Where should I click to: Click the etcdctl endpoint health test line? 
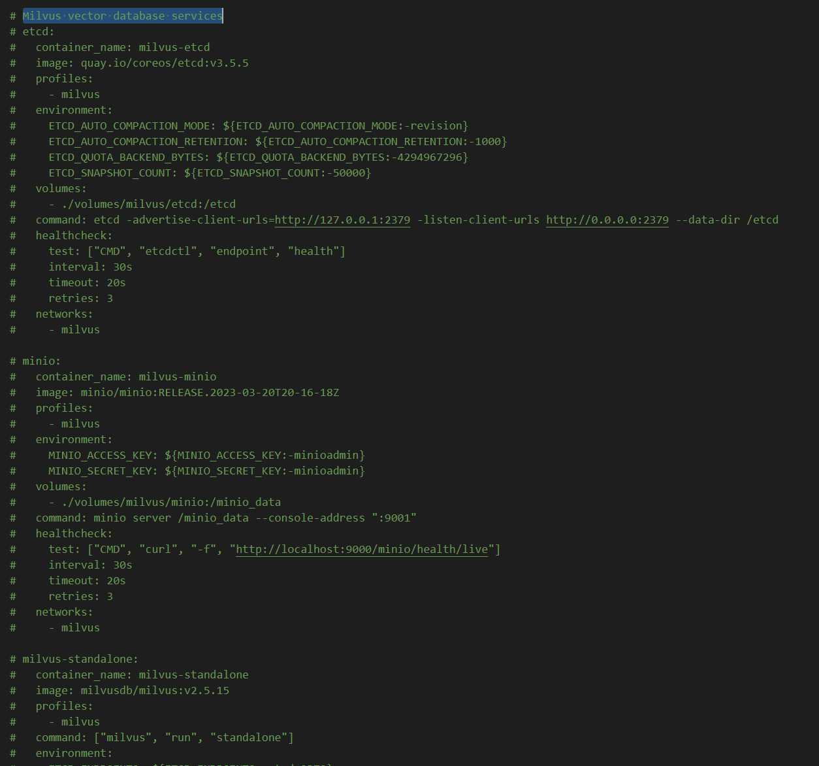(197, 251)
